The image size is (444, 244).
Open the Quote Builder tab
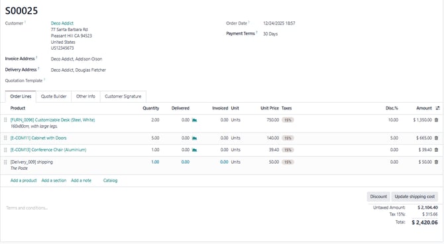(x=54, y=96)
